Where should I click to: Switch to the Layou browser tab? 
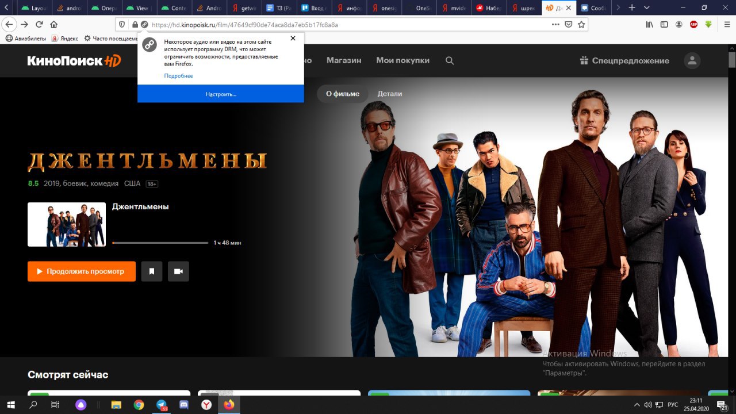(x=34, y=8)
